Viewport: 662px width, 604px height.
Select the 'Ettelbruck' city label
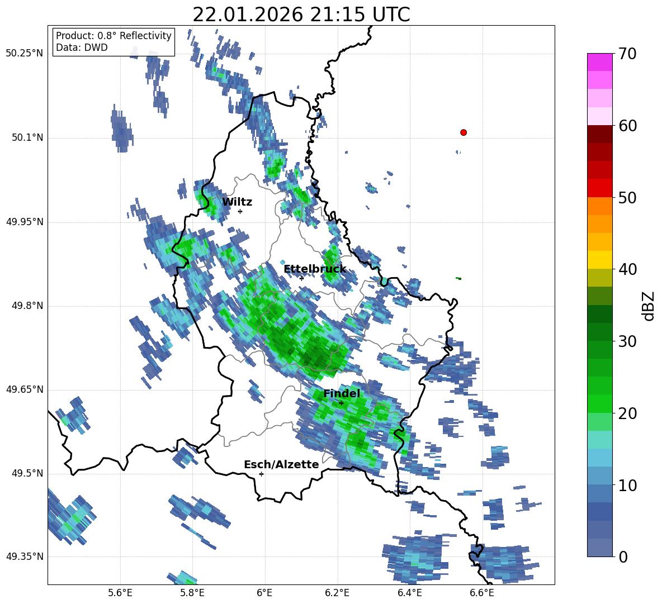point(315,269)
